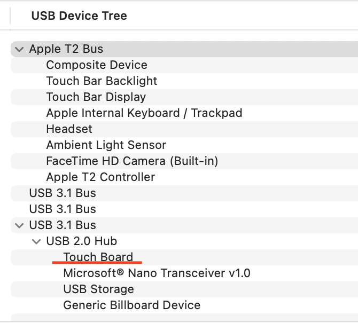Select Generic Billboard Device entry
The image size is (358, 323).
click(x=132, y=305)
